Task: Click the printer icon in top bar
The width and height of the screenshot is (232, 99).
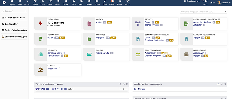Action: coord(203,1)
